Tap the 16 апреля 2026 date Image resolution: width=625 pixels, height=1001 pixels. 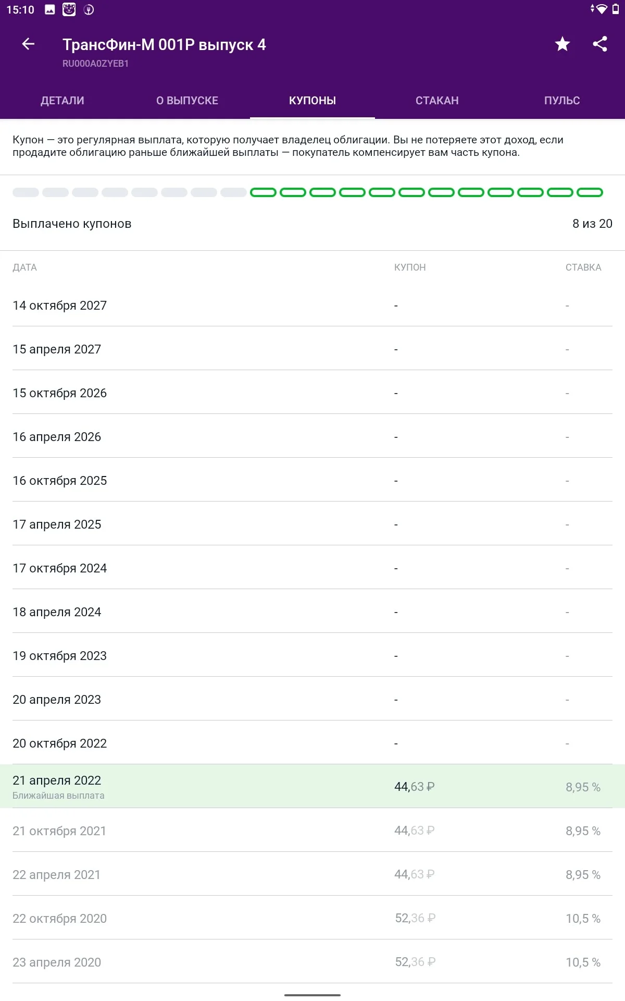(57, 437)
